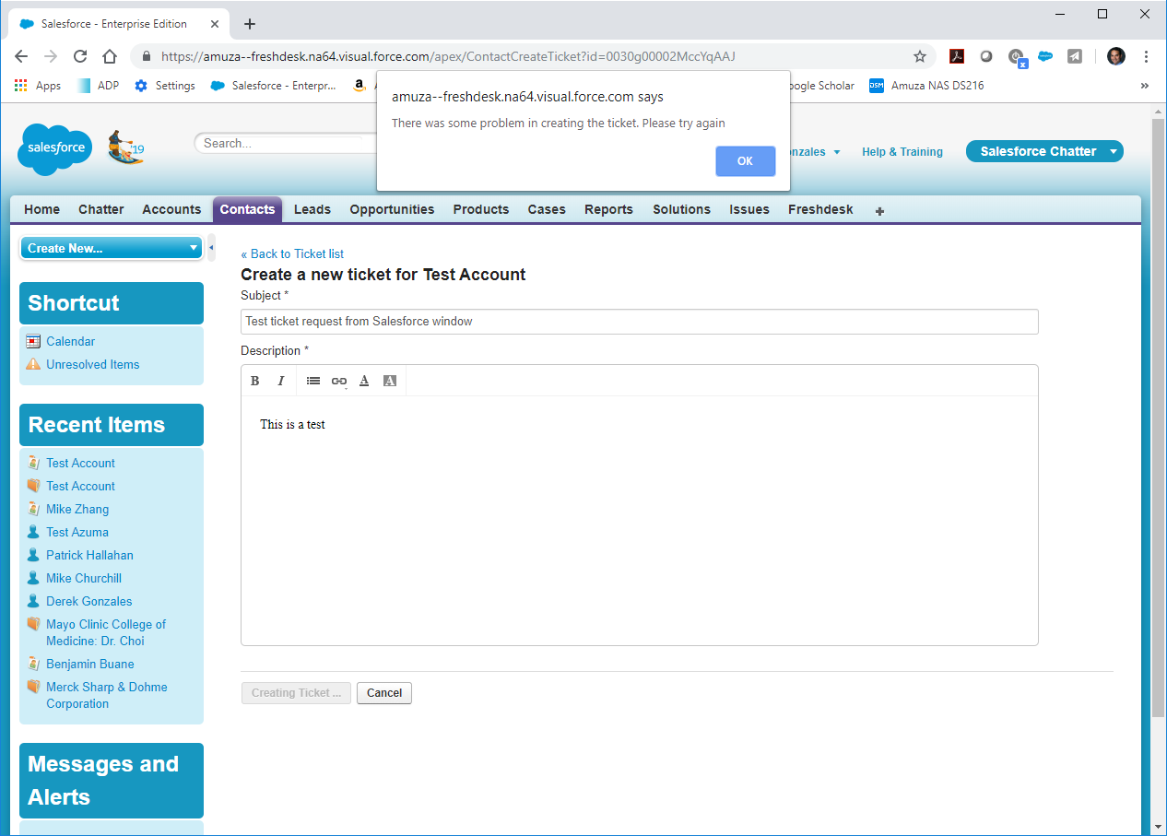This screenshot has width=1167, height=836.
Task: Click the Adobe Acrobat extension icon
Action: click(957, 56)
